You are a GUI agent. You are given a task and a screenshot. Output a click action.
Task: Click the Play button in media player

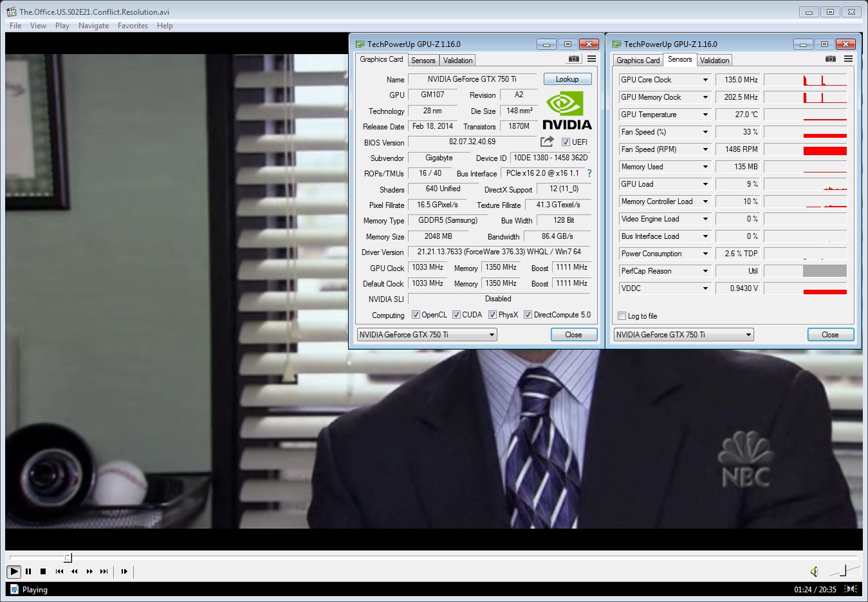14,571
